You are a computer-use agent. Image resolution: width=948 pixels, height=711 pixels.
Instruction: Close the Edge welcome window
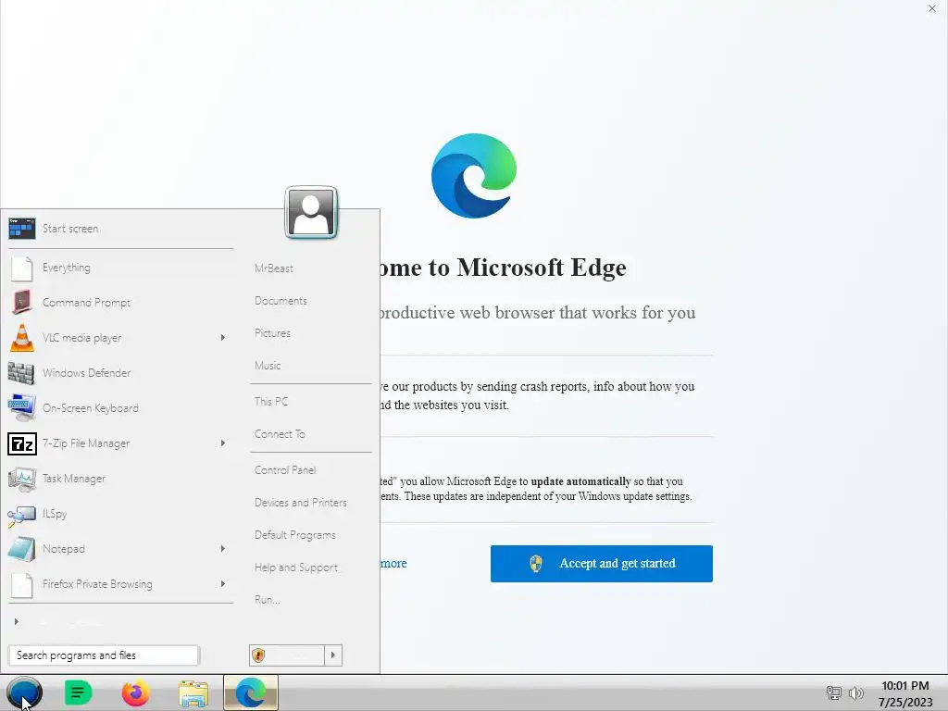pos(931,8)
